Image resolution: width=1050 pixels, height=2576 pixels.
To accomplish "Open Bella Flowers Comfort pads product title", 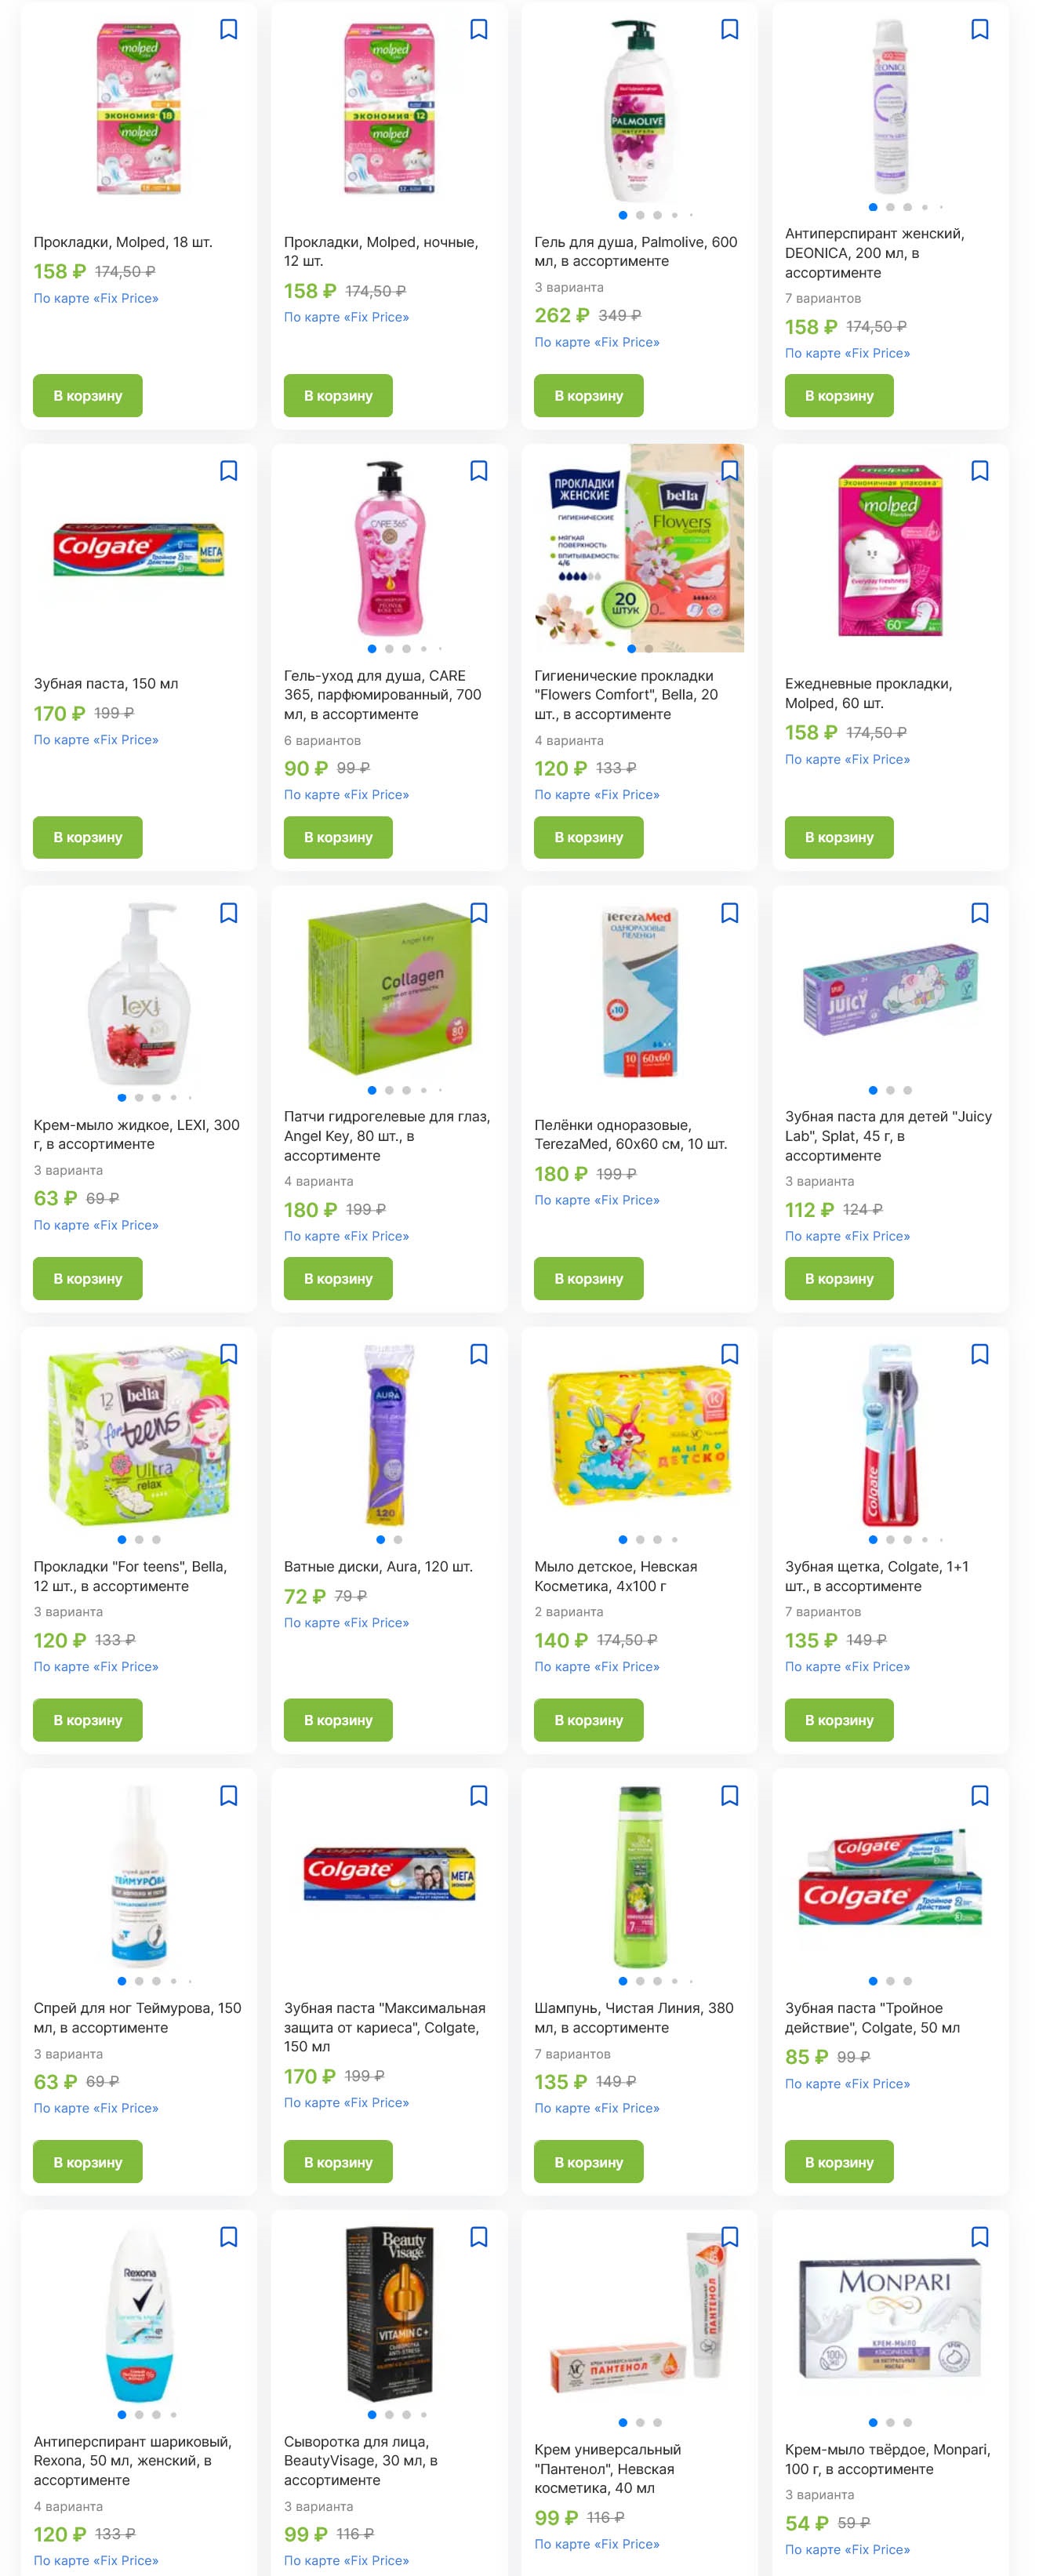I will (626, 695).
